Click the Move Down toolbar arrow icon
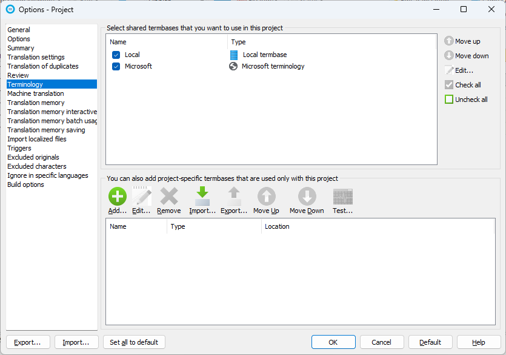 [307, 197]
